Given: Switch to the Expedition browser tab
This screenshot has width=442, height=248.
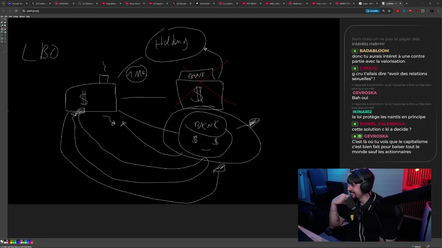Looking at the screenshot, I should point(111,3).
